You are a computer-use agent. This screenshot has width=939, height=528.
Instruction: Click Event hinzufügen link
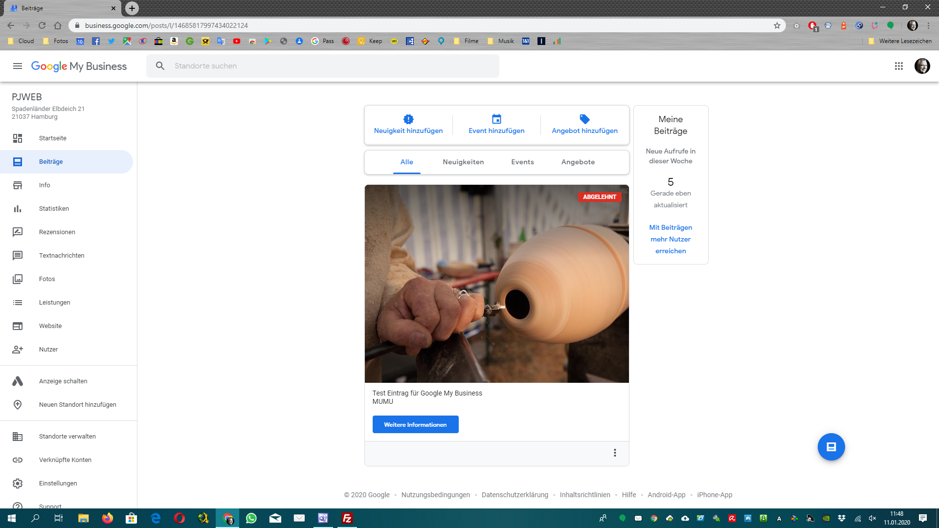pyautogui.click(x=496, y=131)
